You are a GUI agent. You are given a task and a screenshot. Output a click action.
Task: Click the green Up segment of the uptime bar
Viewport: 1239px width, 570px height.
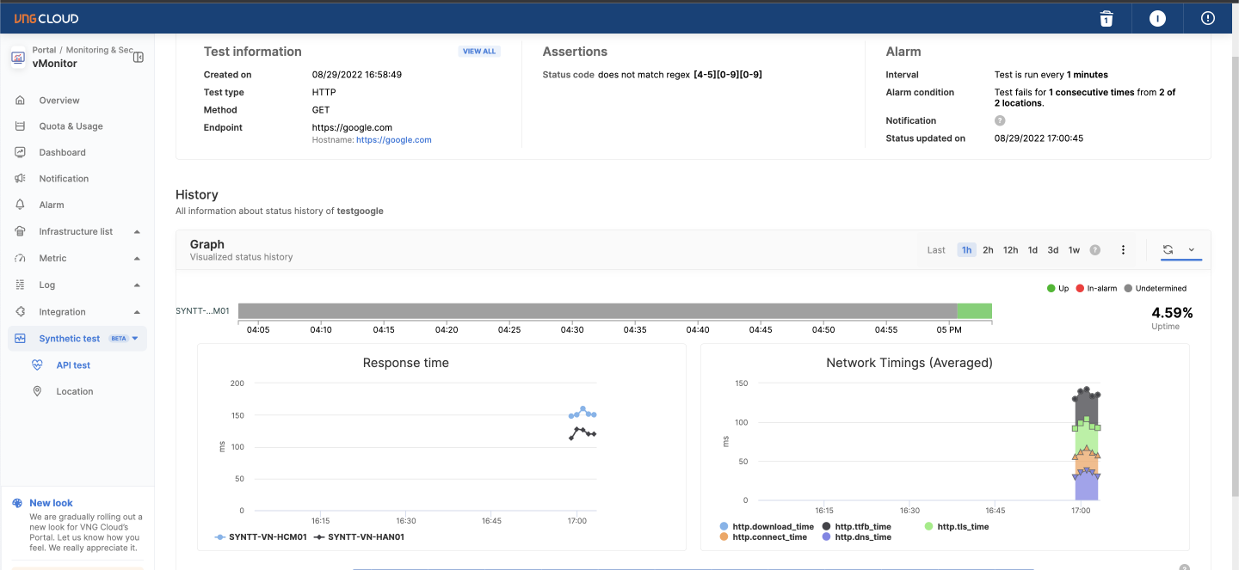pyautogui.click(x=974, y=311)
